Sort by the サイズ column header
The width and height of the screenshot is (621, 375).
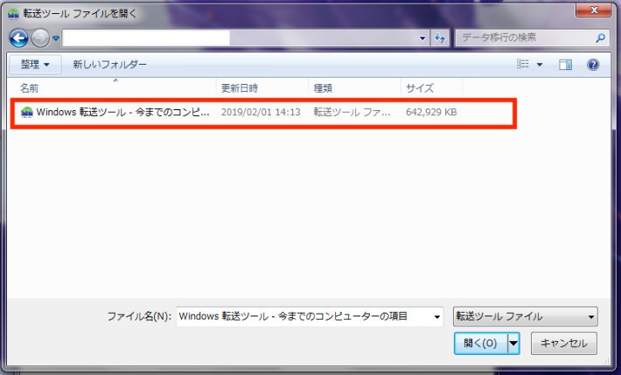point(420,88)
